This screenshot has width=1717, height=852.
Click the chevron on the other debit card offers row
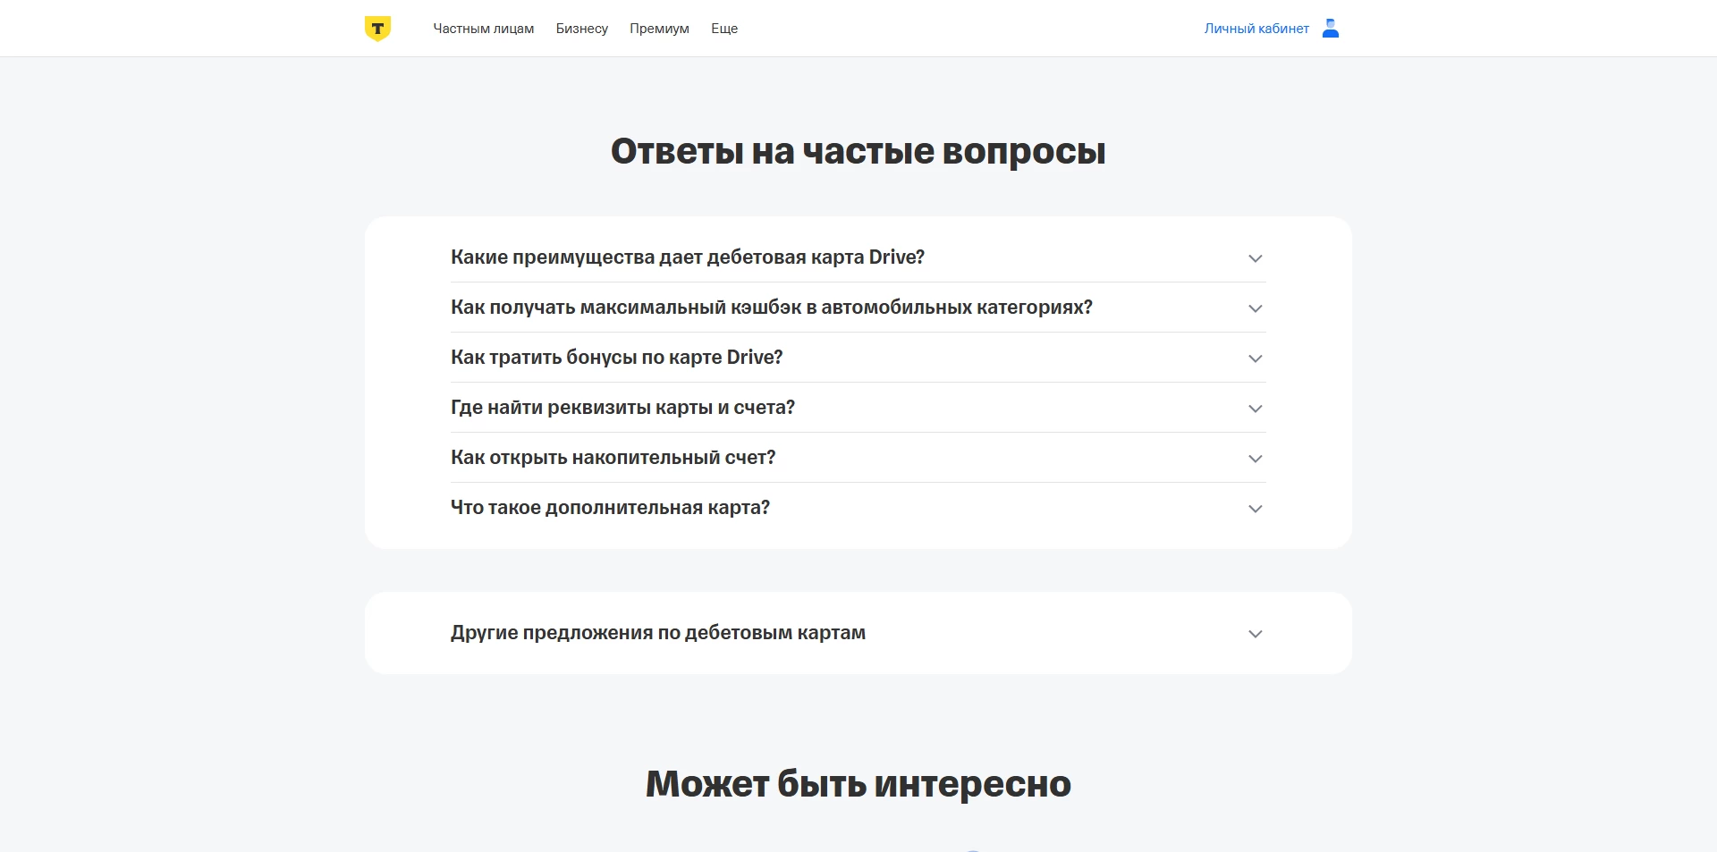coord(1256,634)
